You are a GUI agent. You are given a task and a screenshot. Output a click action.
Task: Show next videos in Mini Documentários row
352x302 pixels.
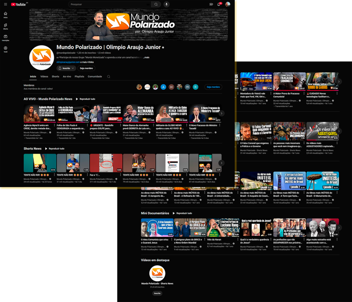click(x=339, y=228)
